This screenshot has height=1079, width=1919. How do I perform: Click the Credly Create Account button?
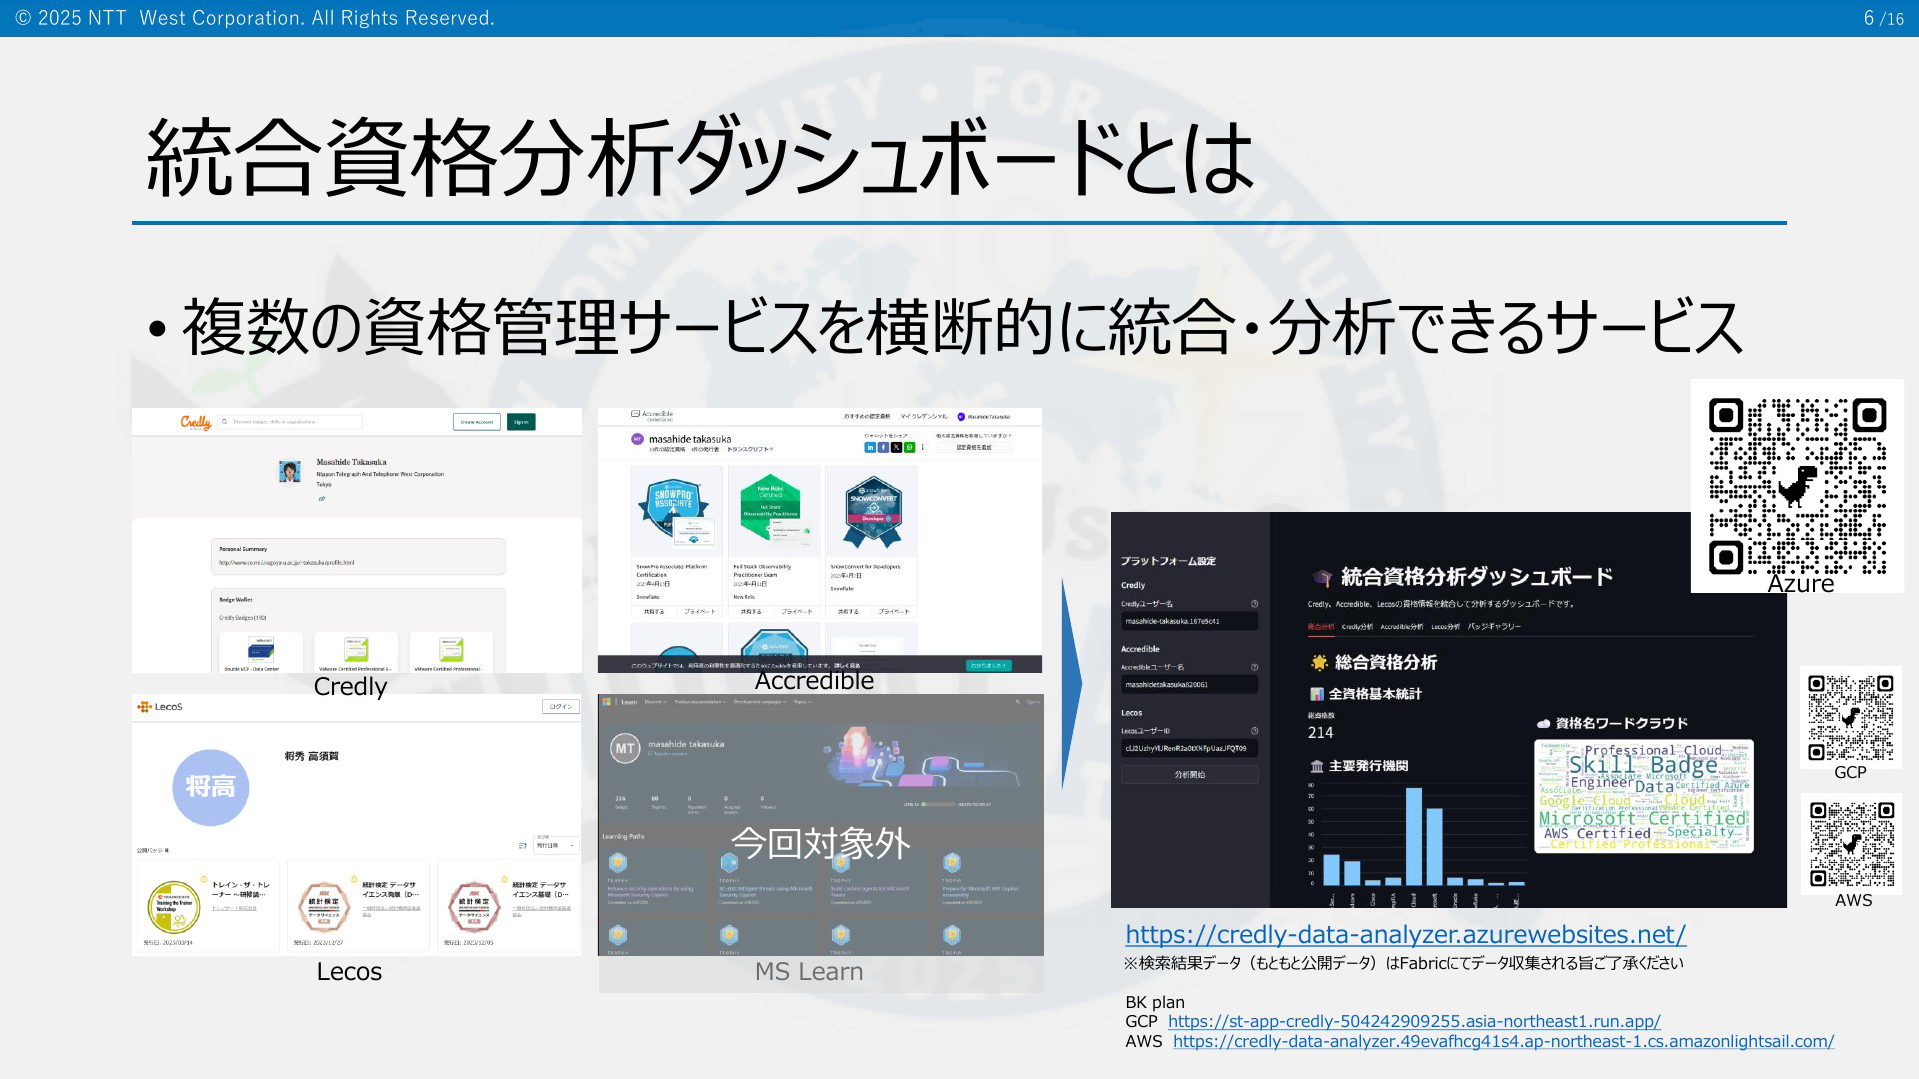point(476,422)
